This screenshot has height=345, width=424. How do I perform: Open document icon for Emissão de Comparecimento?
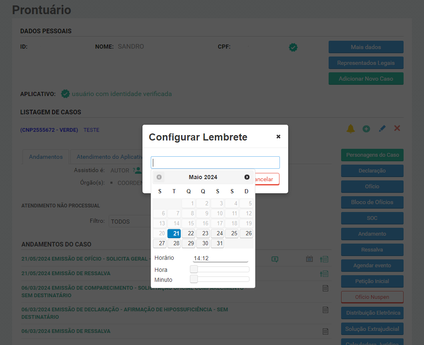tap(326, 288)
